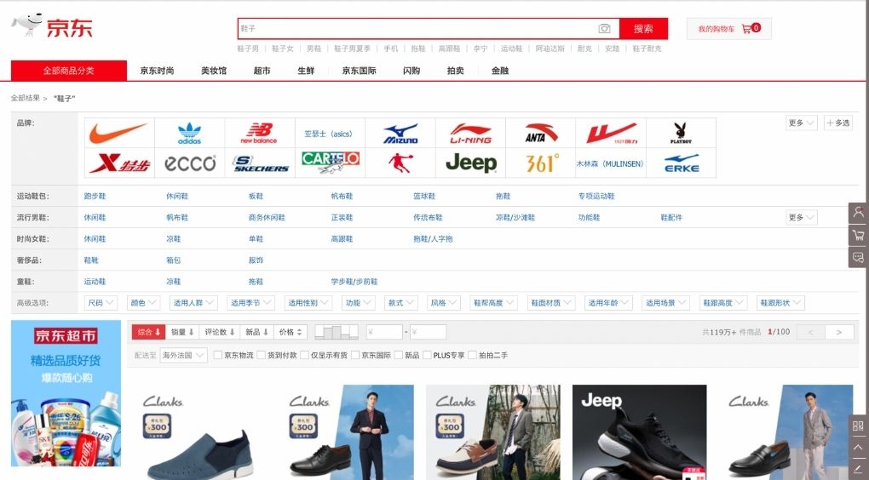
Task: Open the 全部商品分类 menu
Action: tap(69, 71)
